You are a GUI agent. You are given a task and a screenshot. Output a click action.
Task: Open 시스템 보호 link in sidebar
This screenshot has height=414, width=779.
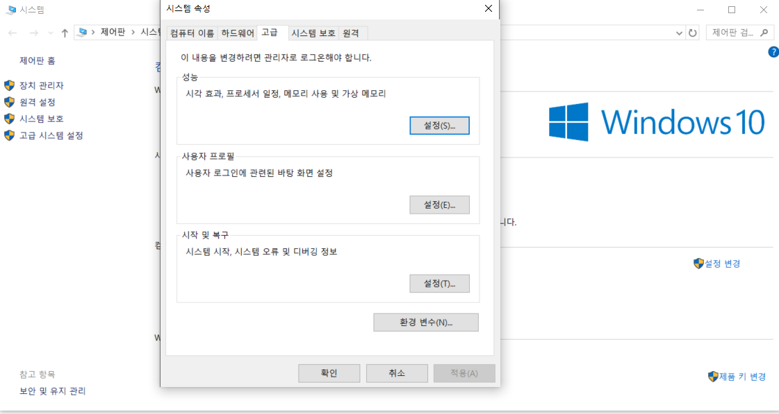coord(41,119)
